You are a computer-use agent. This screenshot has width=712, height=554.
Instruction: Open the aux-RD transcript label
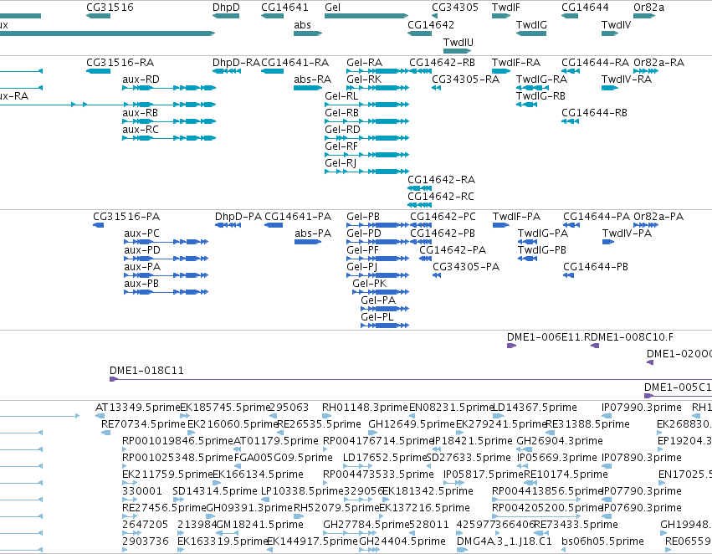click(141, 80)
